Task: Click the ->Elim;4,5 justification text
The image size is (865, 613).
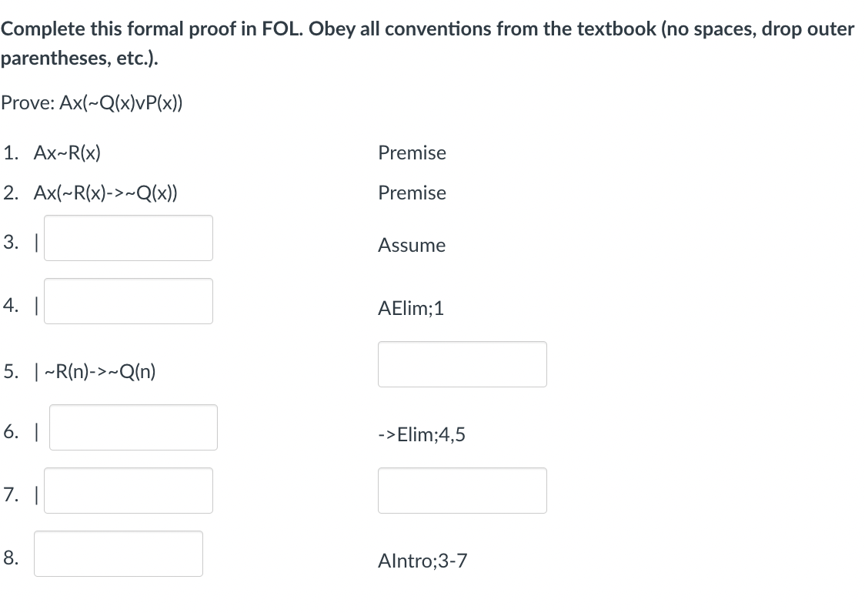Action: pyautogui.click(x=422, y=435)
